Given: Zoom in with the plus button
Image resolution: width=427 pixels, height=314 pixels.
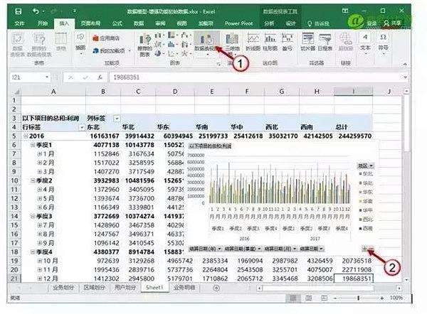Looking at the screenshot, I should 382,298.
